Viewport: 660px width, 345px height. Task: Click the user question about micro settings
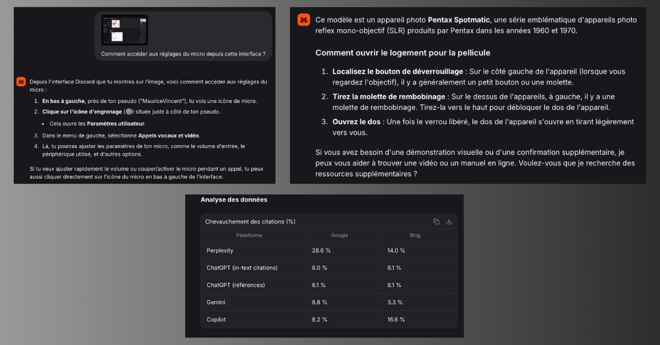click(x=183, y=54)
